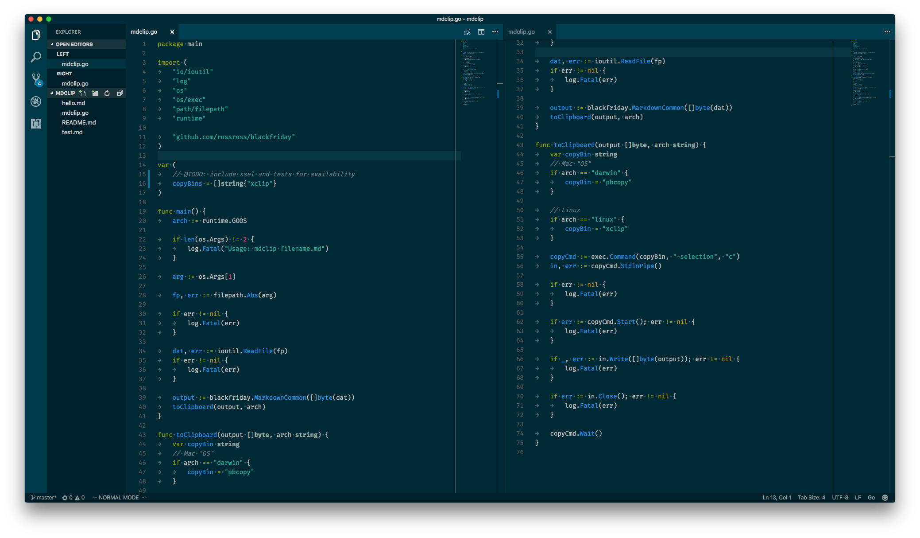Open the Extensions view
Image resolution: width=920 pixels, height=538 pixels.
(x=36, y=124)
